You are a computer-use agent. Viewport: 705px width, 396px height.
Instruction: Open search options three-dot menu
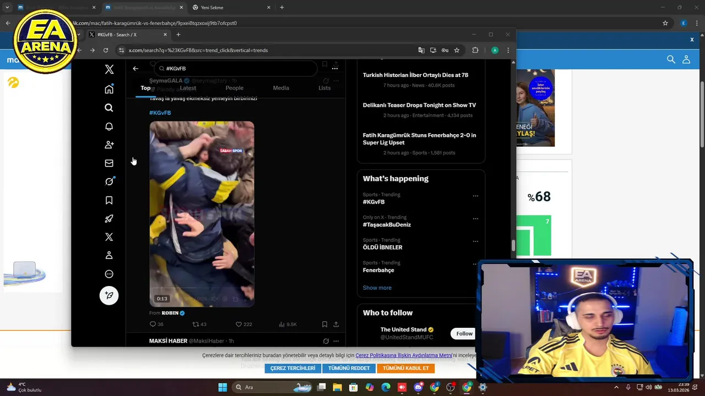tap(334, 69)
